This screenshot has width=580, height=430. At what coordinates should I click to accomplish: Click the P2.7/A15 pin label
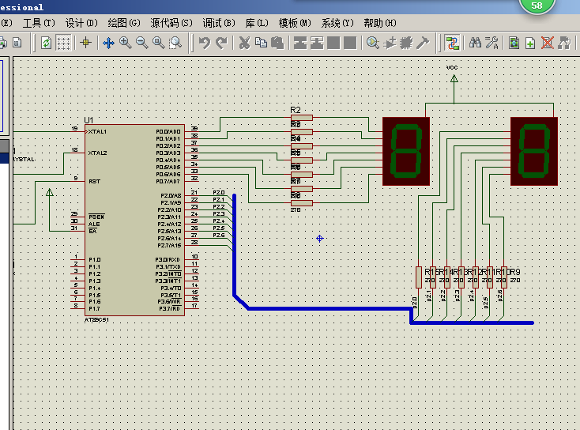click(x=169, y=245)
